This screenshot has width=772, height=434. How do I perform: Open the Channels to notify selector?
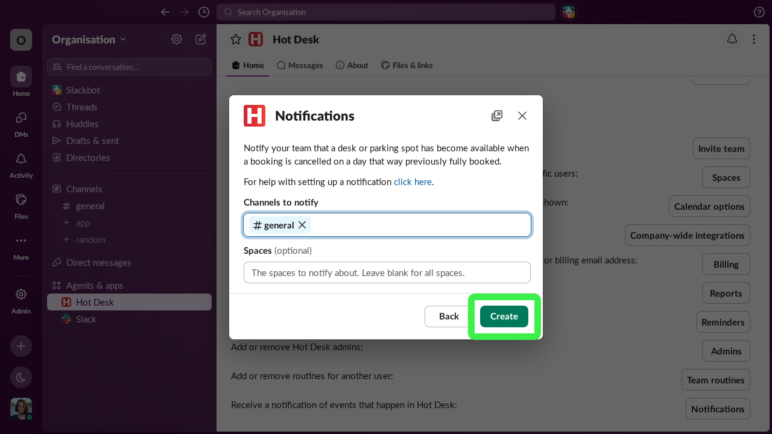pyautogui.click(x=387, y=225)
